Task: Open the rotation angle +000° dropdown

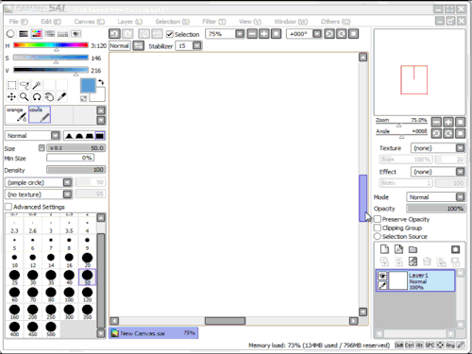Action: [x=317, y=34]
